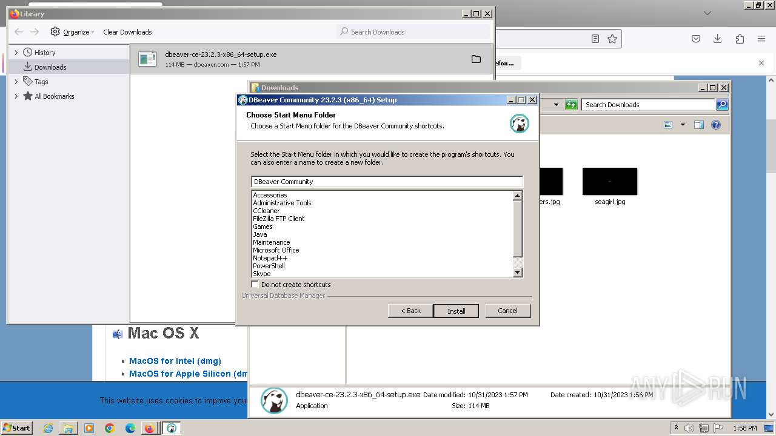Open Explorer address history dropdown
The width and height of the screenshot is (776, 436).
click(556, 105)
